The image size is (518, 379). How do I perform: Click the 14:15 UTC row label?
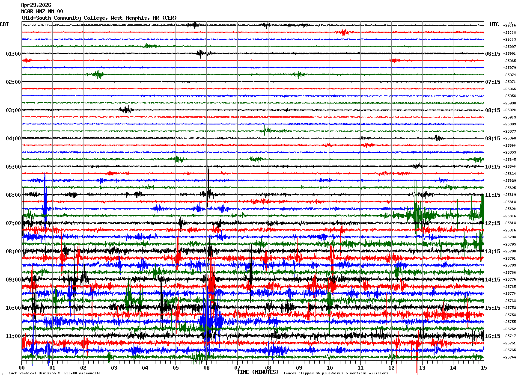tap(493, 279)
